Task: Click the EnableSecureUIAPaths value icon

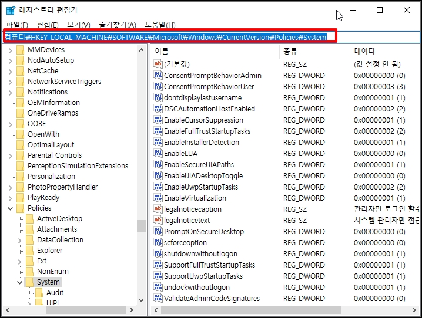Action: (158, 164)
